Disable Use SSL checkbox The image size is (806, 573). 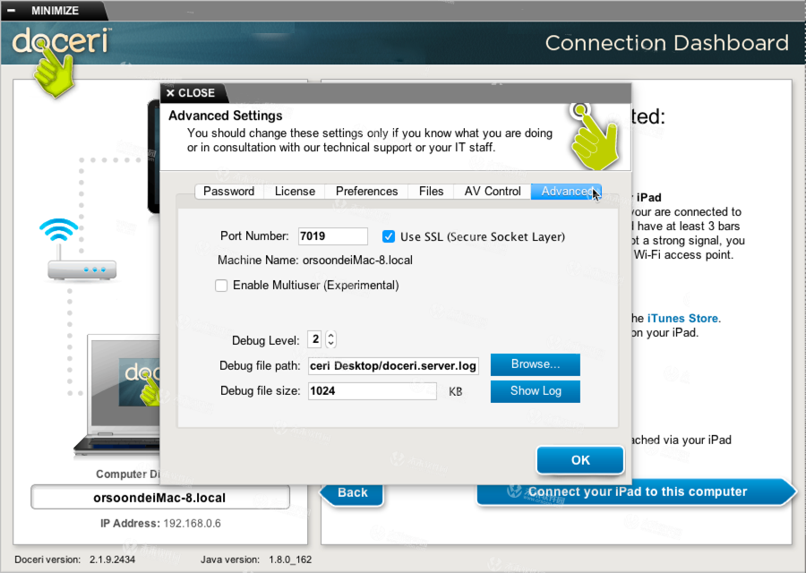(389, 236)
